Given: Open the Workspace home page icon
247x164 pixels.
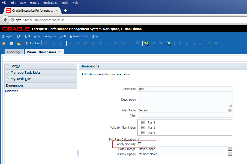Looking at the screenshot, I should 4,43.
